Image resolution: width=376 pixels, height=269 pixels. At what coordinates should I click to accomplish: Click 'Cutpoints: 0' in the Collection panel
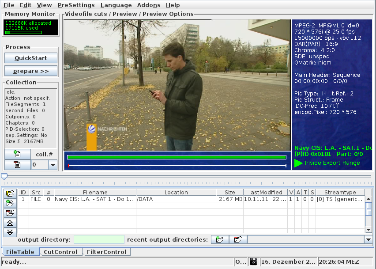[20, 117]
